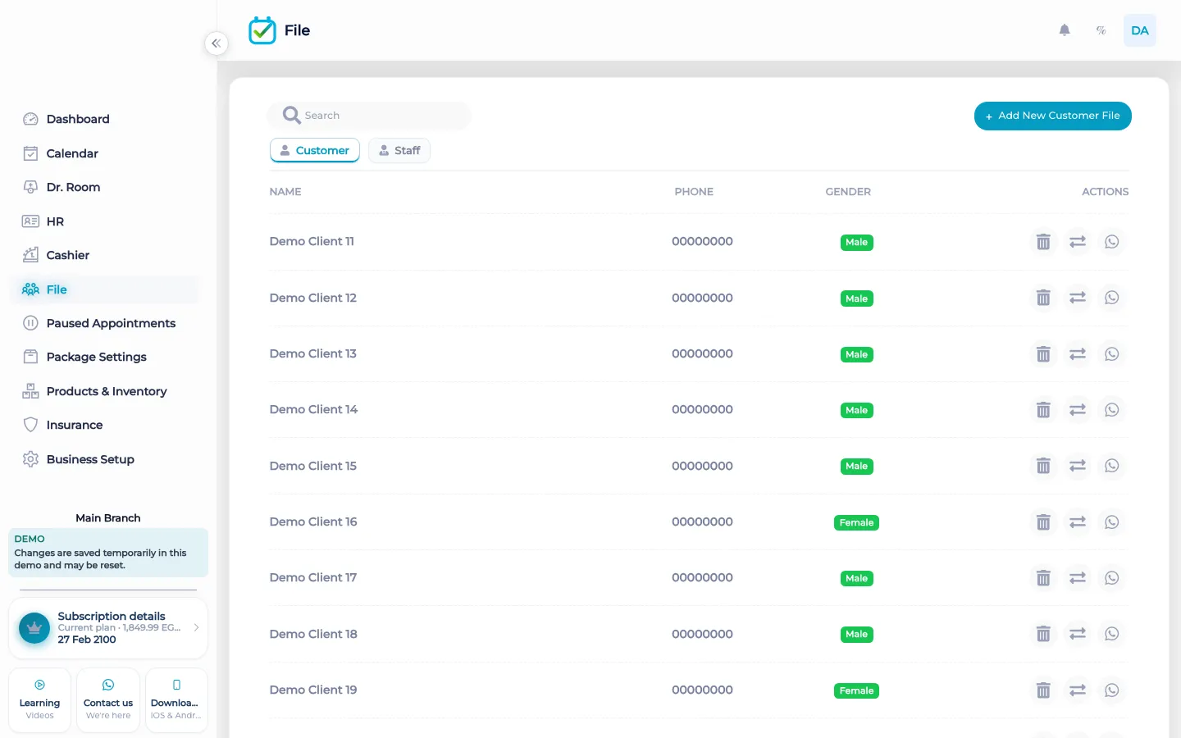Open WhatsApp icon for Demo Client 19
This screenshot has height=738, width=1181.
[x=1112, y=690]
